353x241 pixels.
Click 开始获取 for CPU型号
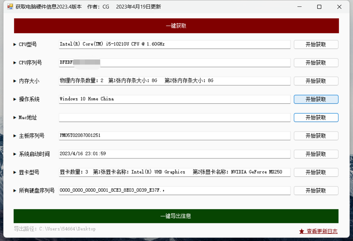pos(316,45)
